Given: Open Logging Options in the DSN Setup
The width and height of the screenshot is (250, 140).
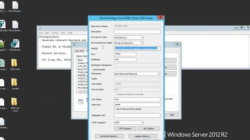Looking at the screenshot, I should pyautogui.click(x=143, y=136).
